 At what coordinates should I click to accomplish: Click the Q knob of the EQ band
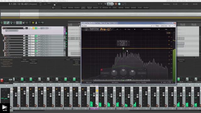[x=132, y=73]
